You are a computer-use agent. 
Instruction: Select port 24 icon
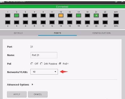tap(105, 22)
